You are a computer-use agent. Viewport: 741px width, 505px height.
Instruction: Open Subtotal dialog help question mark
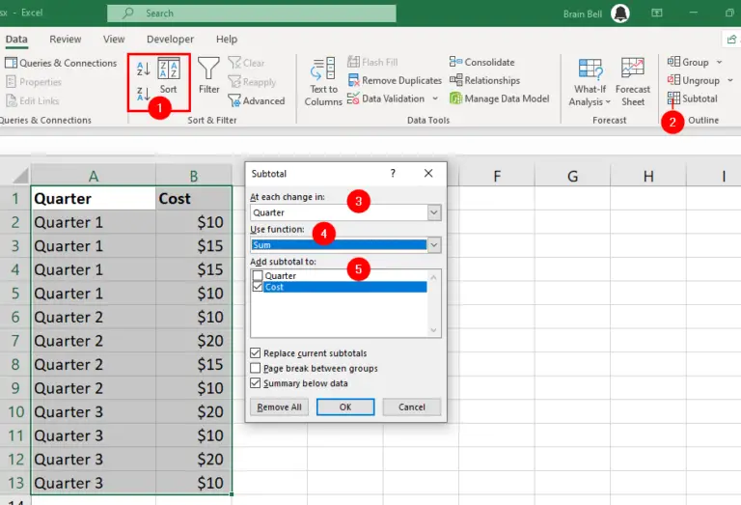(x=393, y=174)
